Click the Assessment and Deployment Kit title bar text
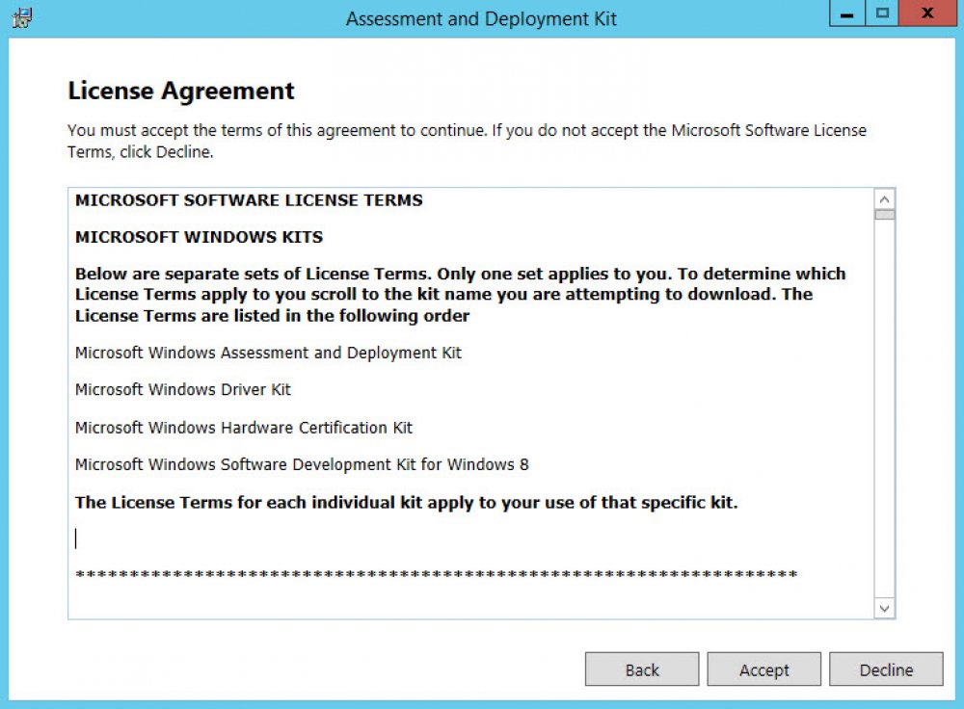This screenshot has width=964, height=709. point(481,19)
